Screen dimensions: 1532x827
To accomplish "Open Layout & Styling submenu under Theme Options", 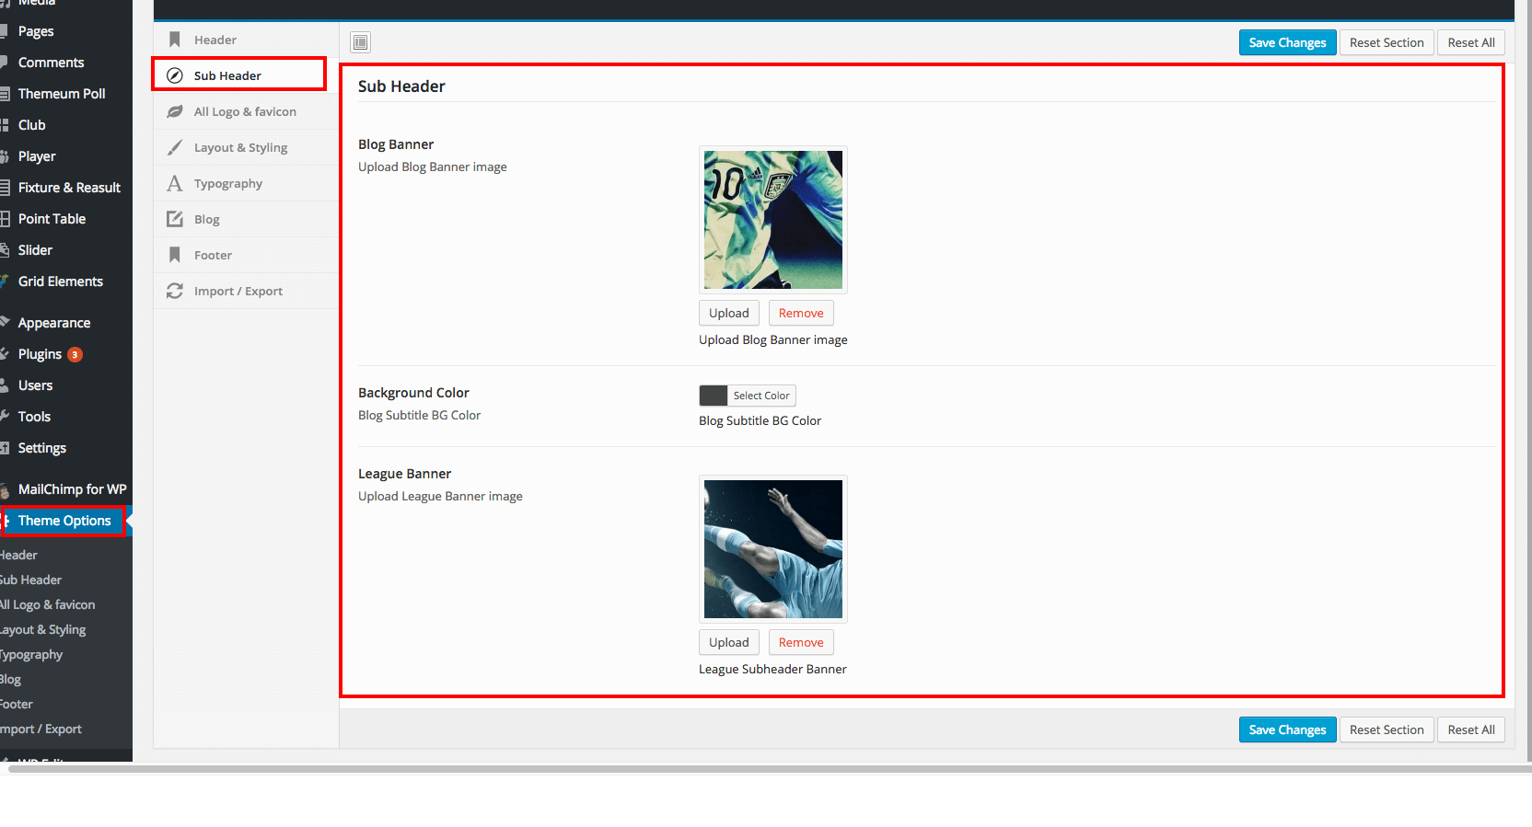I will 43,629.
